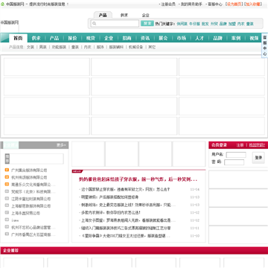The width and height of the screenshot is (268, 268).
Task: Click the keyword search text box
Action: [115, 24]
